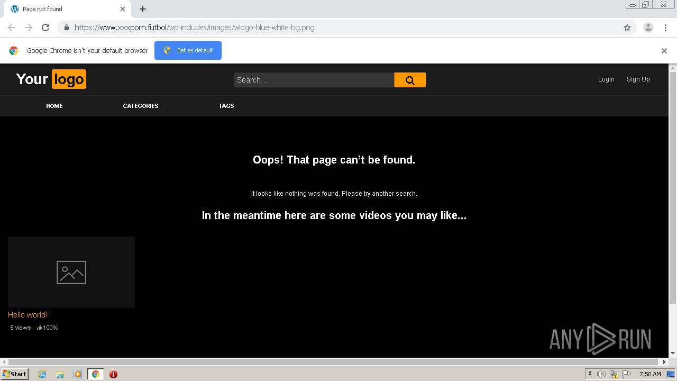This screenshot has height=381, width=677.
Task: Open the Windows Start menu
Action: tap(14, 374)
